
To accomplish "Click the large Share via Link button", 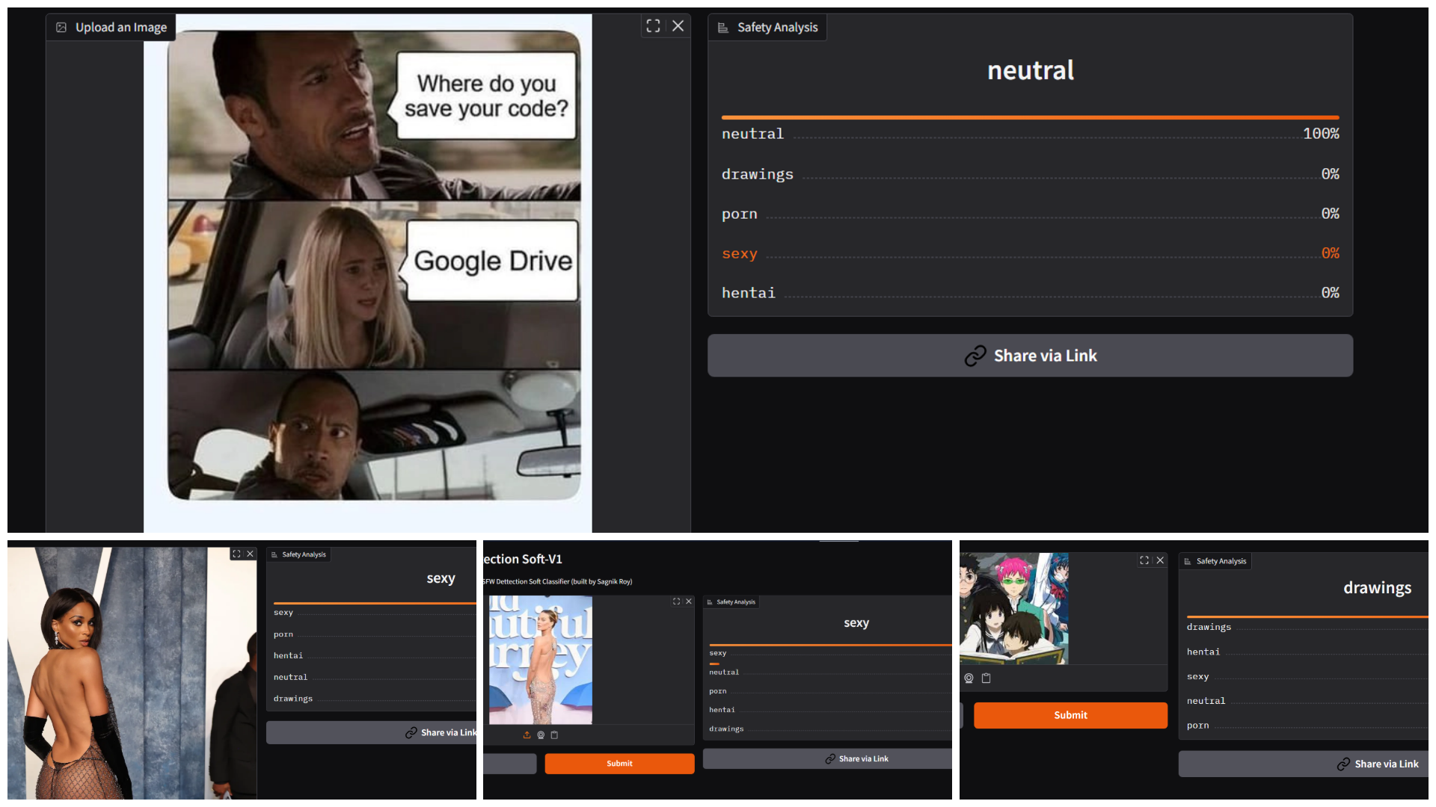I will pyautogui.click(x=1030, y=356).
